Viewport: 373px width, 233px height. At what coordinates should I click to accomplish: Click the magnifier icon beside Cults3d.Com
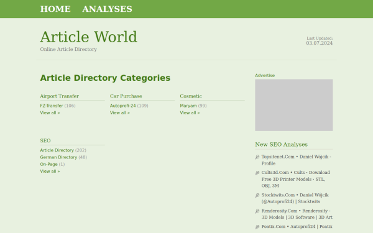point(257,173)
